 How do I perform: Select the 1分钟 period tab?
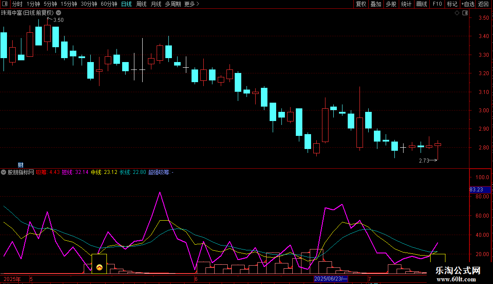33,4
